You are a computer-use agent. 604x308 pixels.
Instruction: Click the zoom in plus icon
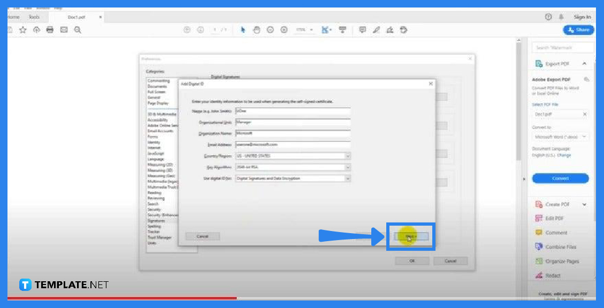click(x=284, y=29)
